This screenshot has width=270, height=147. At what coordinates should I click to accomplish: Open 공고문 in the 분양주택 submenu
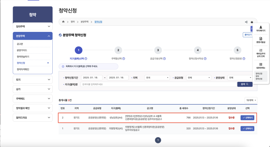[20, 44]
